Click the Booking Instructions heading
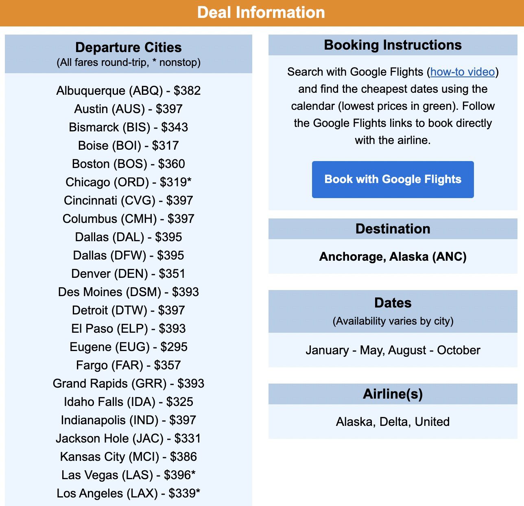This screenshot has width=524, height=506. [393, 45]
